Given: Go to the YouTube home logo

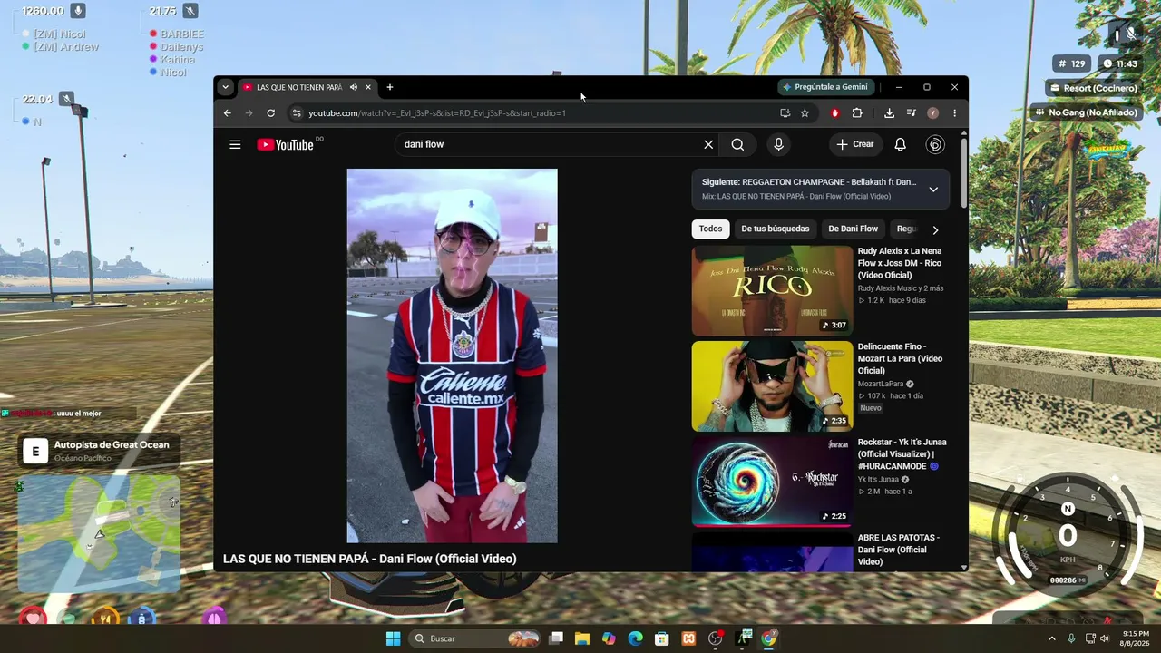Looking at the screenshot, I should pyautogui.click(x=285, y=145).
